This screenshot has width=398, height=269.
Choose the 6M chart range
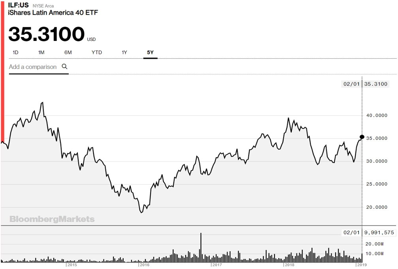point(68,52)
